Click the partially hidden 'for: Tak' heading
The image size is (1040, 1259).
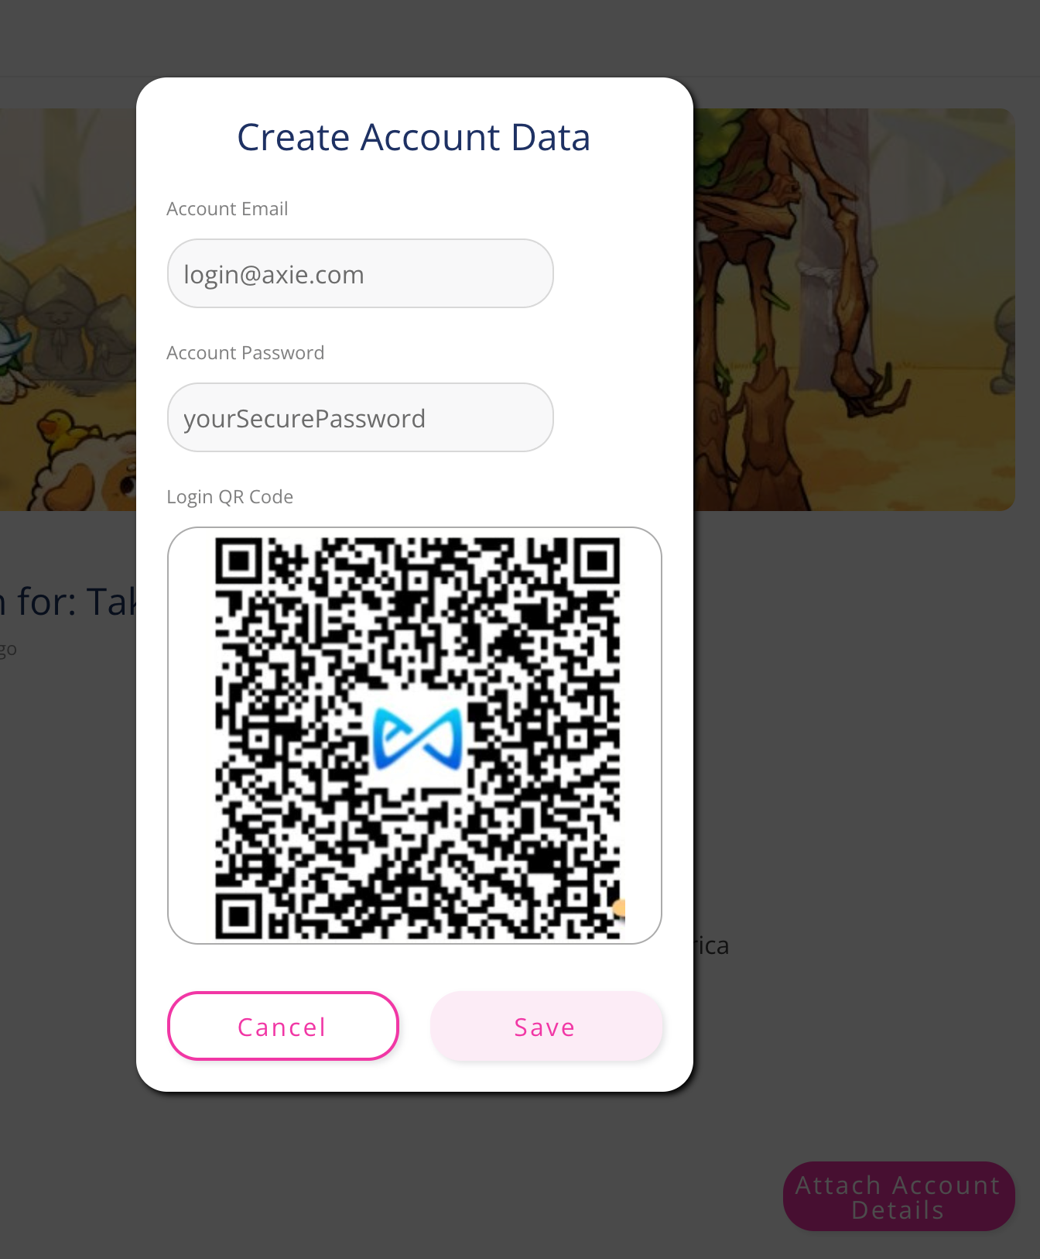tap(68, 602)
